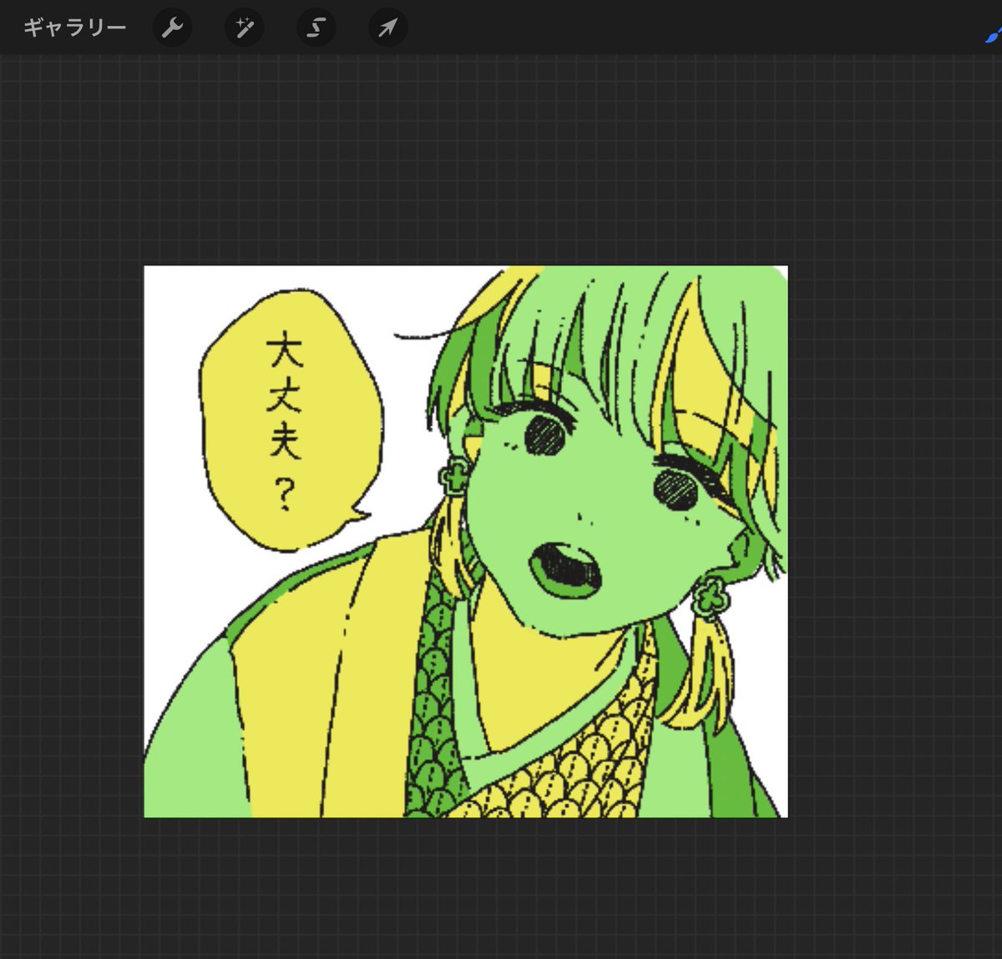Image resolution: width=1002 pixels, height=959 pixels.
Task: Tap the artwork canvas image
Action: click(466, 542)
